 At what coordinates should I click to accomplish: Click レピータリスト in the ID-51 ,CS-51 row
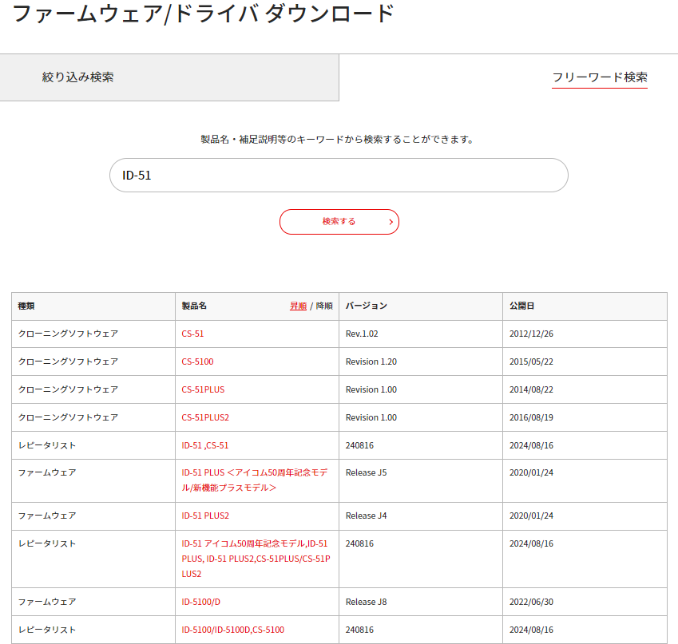(47, 445)
